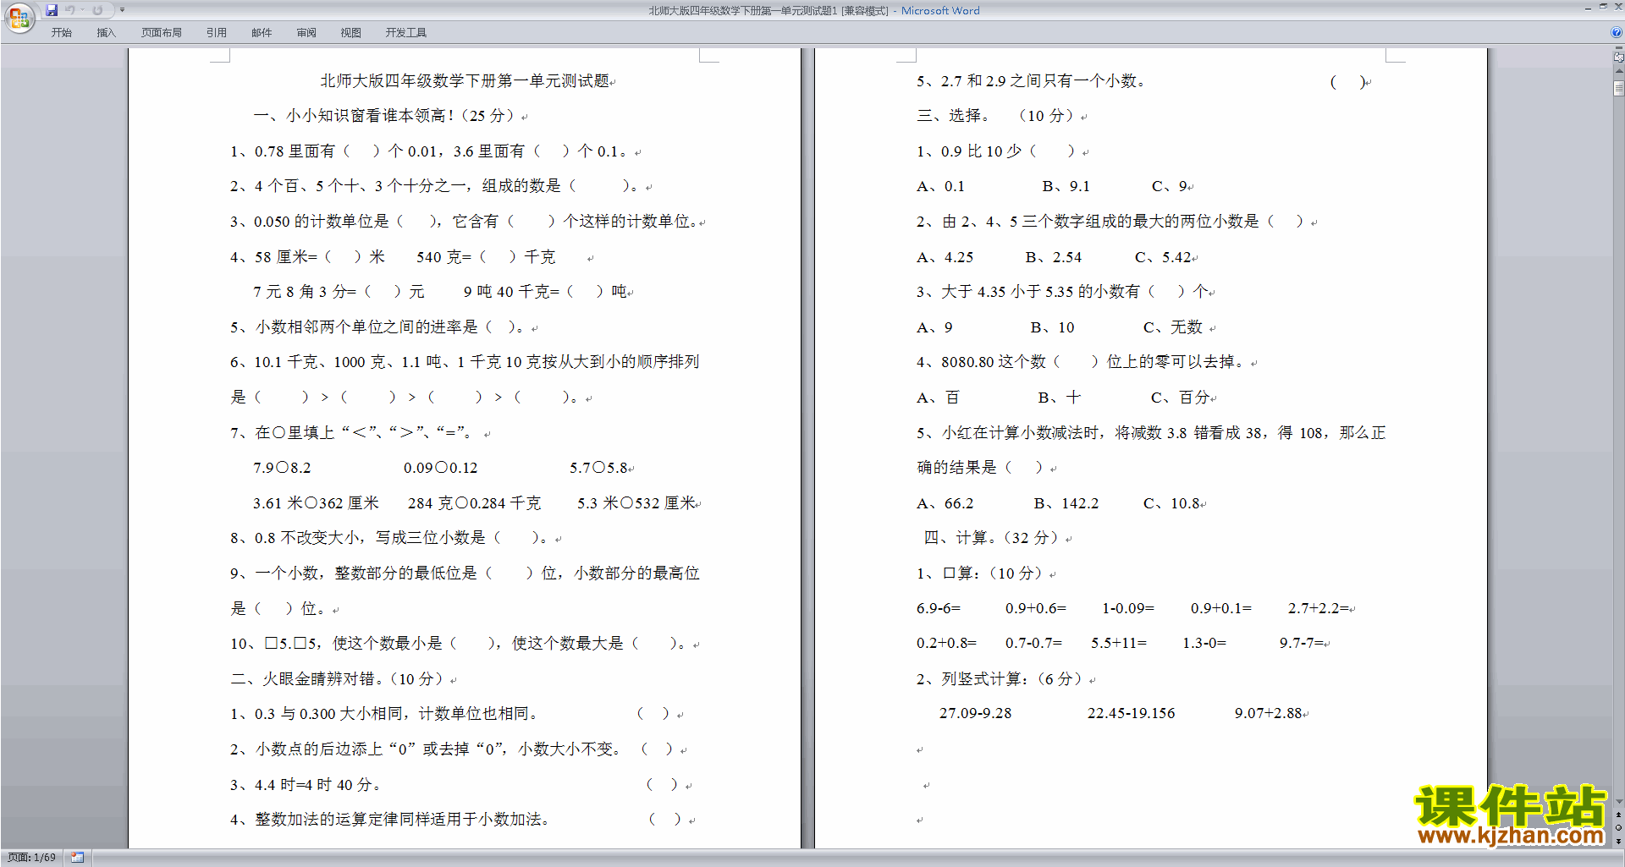Go to previous page double-arrow

[1618, 815]
